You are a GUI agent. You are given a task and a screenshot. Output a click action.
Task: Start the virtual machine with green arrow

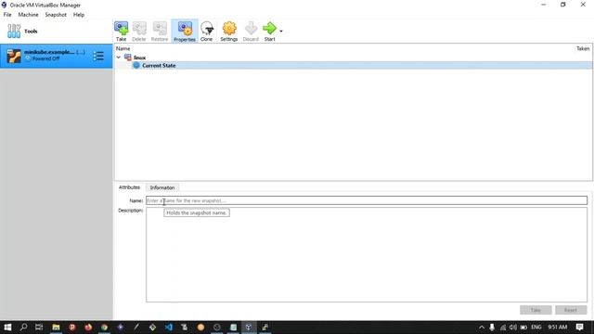[x=269, y=31]
